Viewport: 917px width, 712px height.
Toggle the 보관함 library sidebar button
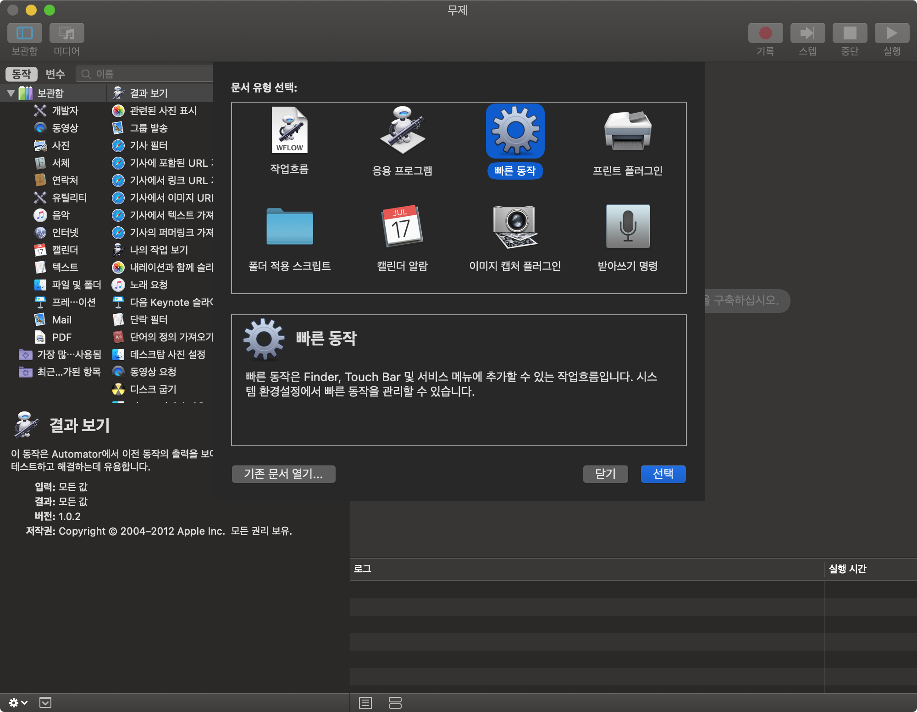(25, 33)
